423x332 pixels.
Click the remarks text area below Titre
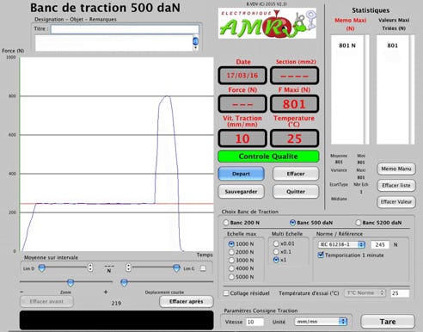click(114, 43)
